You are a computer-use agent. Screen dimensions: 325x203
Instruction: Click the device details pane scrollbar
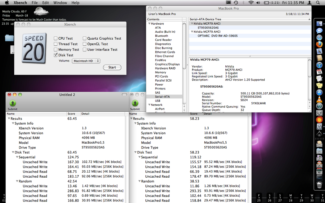point(309,68)
